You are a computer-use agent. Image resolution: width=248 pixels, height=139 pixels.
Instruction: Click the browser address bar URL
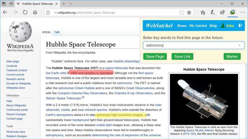(x=85, y=13)
